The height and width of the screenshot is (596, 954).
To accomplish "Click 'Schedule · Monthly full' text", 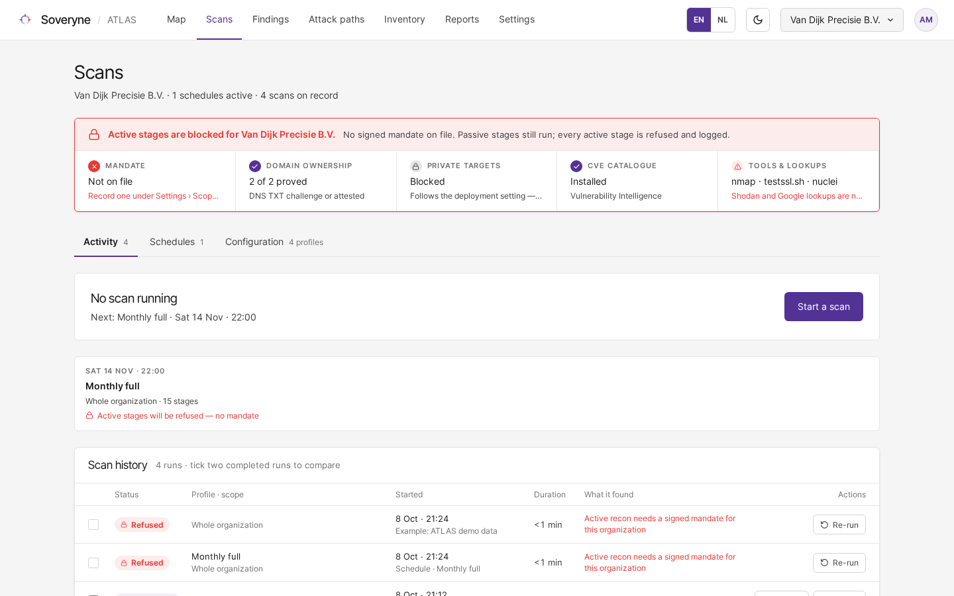I will (438, 569).
